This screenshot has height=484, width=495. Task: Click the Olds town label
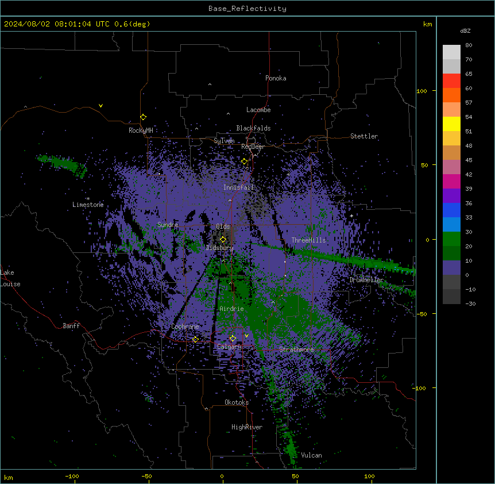223,226
